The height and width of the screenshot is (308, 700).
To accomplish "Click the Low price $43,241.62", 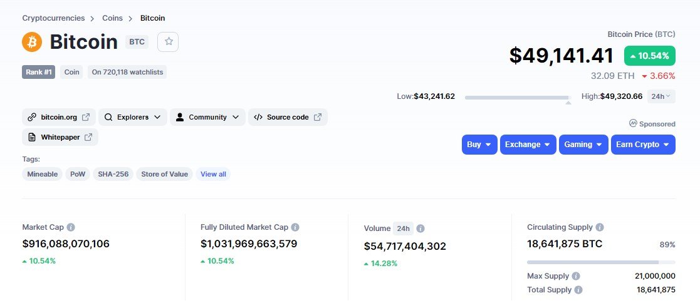I will [434, 96].
